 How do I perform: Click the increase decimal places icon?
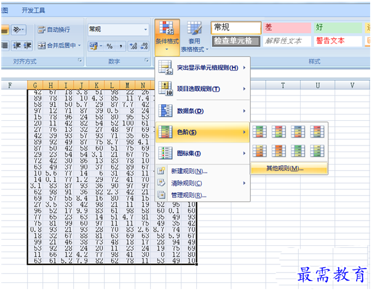133,46
